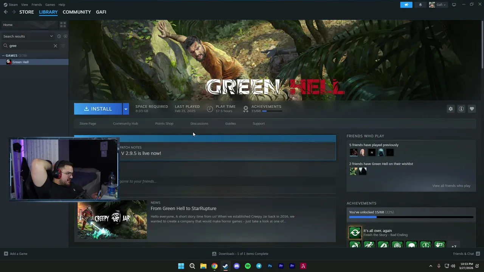Open the Games menu
The image size is (484, 272).
(50, 5)
